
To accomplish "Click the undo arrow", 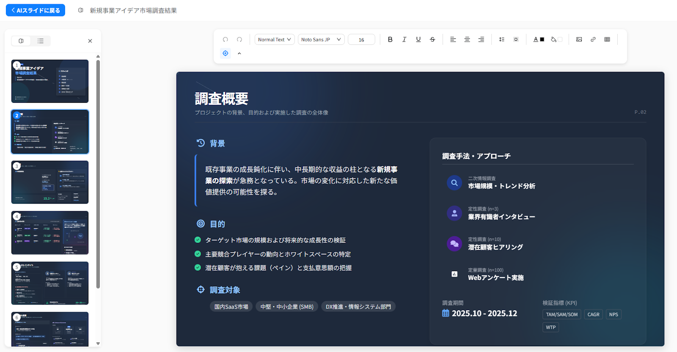I will [x=226, y=39].
